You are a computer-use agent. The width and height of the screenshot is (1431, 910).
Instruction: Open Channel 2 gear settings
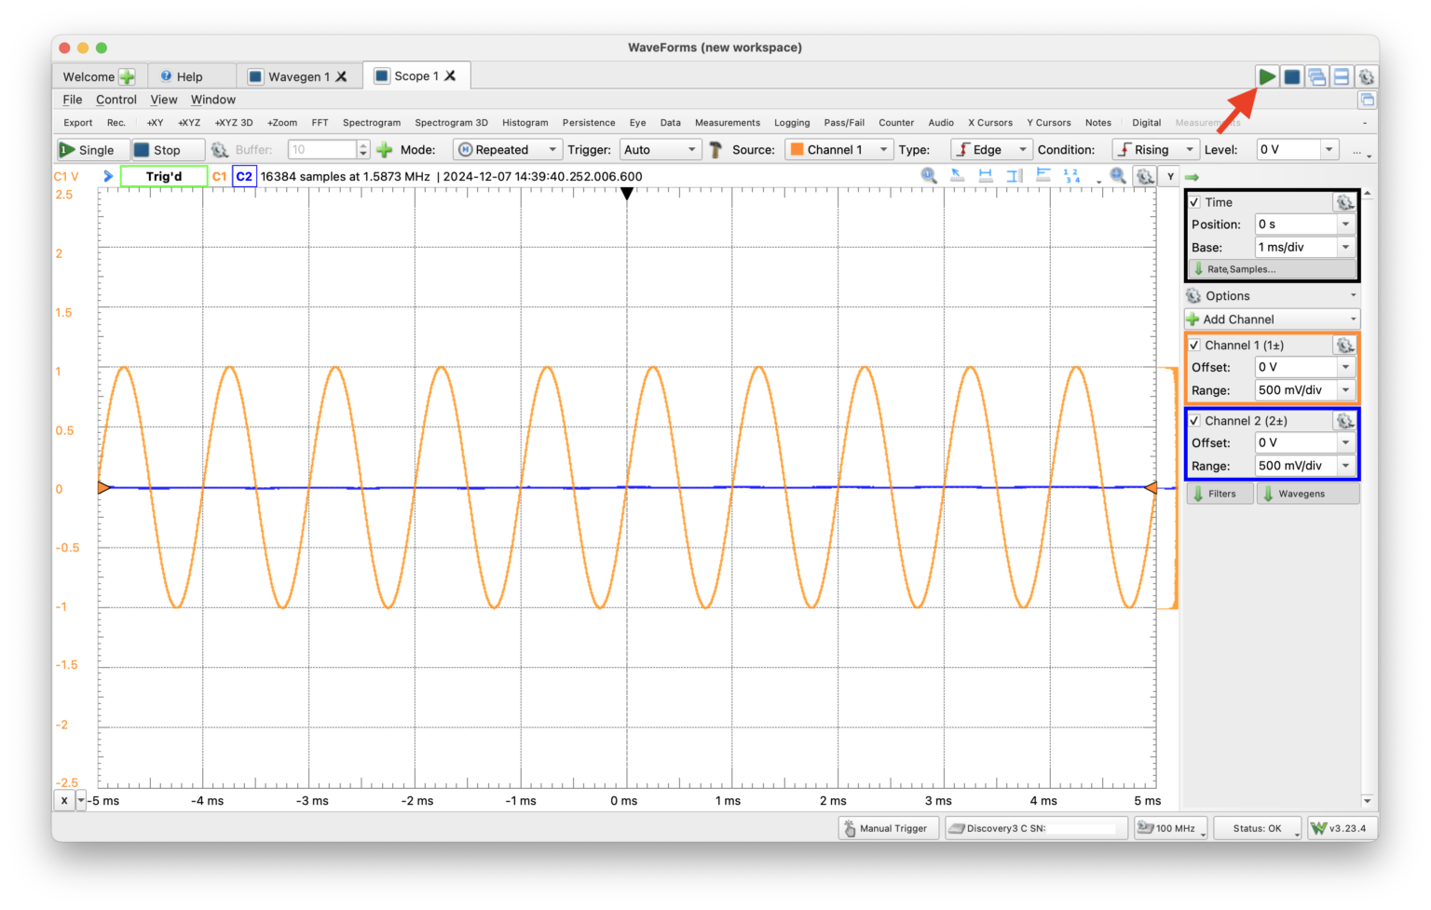pyautogui.click(x=1344, y=421)
